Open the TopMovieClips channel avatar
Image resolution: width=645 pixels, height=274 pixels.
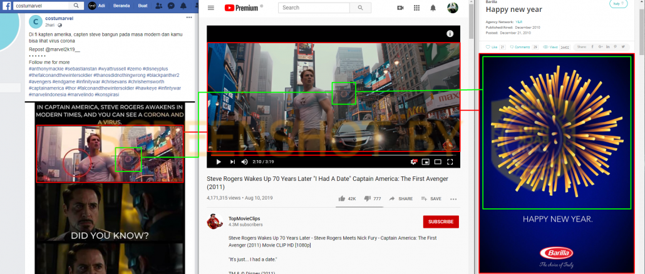click(215, 222)
